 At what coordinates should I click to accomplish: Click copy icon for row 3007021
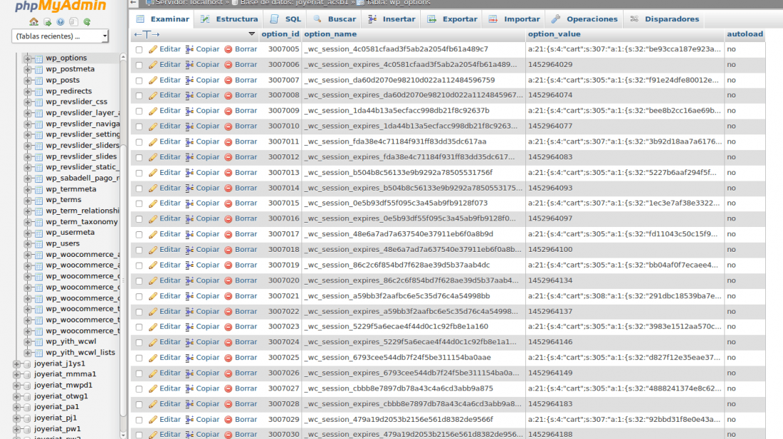pos(189,296)
